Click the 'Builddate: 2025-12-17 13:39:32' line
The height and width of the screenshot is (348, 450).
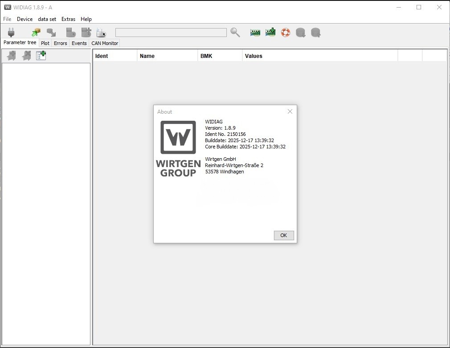[239, 140]
